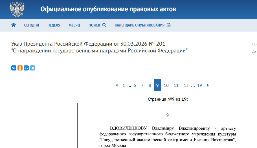Open the НЕДЕЛЯ menu item
The height and width of the screenshot is (148, 257).
tap(54, 25)
